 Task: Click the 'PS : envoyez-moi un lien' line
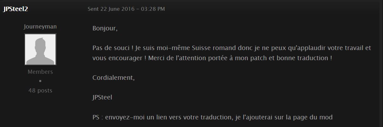click(x=212, y=117)
